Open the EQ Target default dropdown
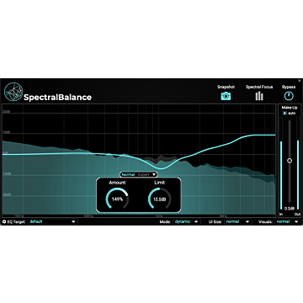 click(53, 221)
